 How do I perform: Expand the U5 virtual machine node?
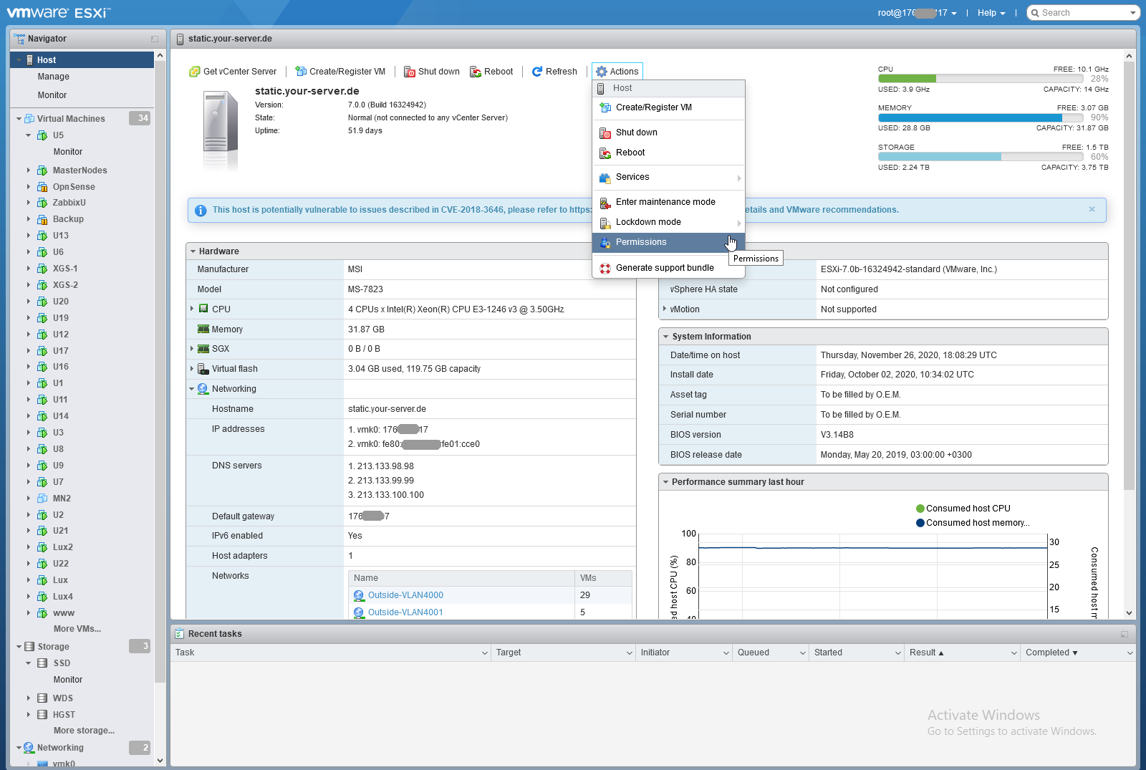pyautogui.click(x=29, y=135)
